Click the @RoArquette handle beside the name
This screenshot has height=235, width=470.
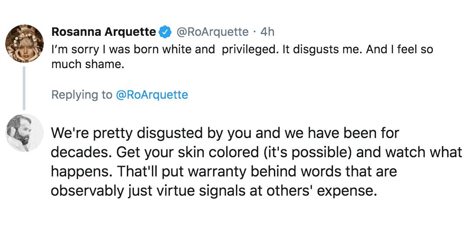(212, 32)
